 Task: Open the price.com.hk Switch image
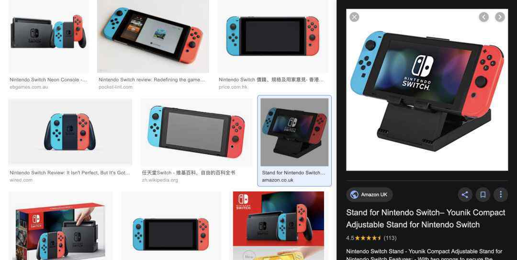click(x=273, y=36)
